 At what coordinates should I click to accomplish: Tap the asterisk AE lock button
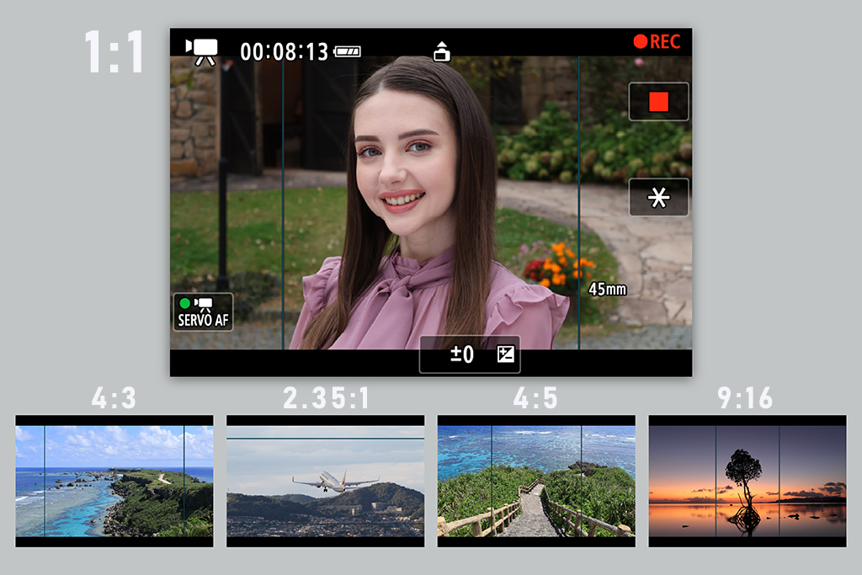(x=658, y=198)
